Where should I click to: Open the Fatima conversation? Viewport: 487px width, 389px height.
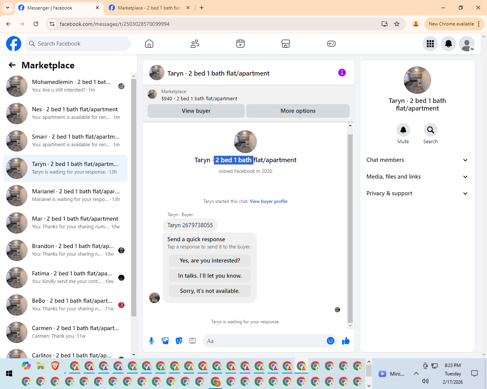click(x=65, y=278)
